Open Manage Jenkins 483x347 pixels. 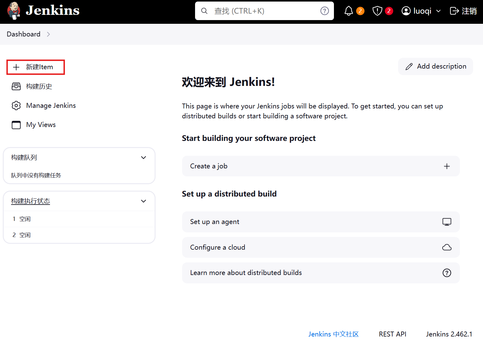coord(51,105)
